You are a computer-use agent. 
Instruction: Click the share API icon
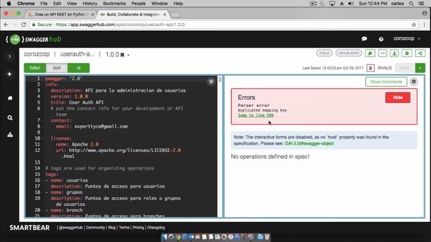tap(420, 53)
